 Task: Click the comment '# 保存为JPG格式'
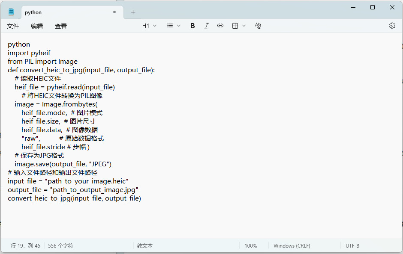[39, 156]
